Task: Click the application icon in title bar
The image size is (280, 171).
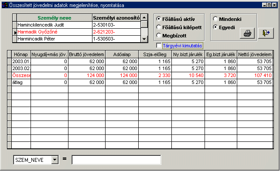Action: tap(5, 5)
